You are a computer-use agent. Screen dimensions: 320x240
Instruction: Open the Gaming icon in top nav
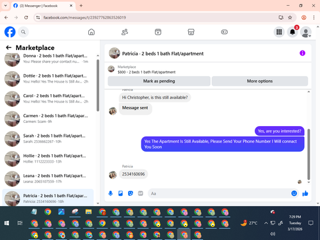[224, 32]
